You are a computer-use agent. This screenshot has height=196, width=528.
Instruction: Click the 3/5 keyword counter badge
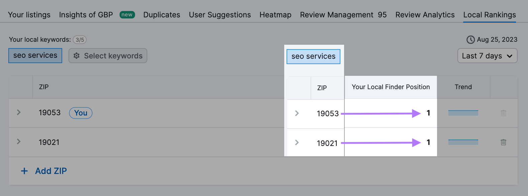(80, 40)
